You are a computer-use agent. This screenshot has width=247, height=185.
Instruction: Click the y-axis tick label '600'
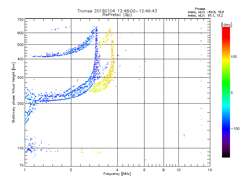pos(20,33)
